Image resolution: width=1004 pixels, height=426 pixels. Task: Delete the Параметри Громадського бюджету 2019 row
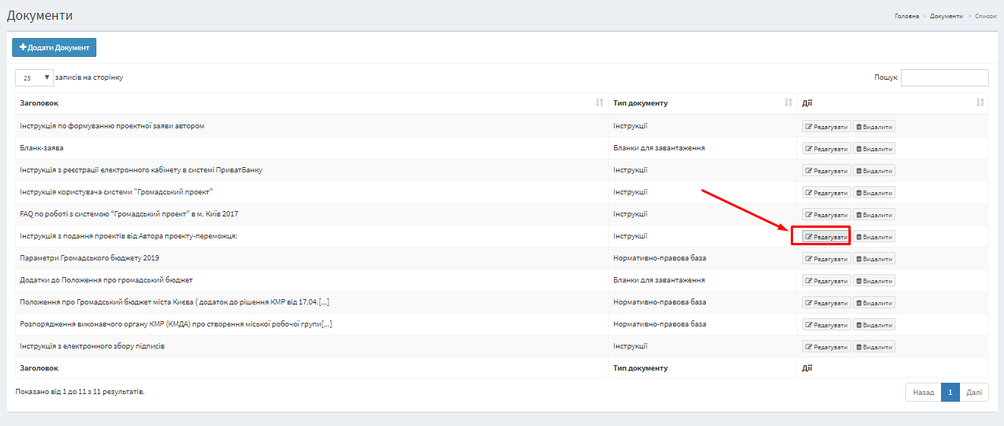pos(874,259)
